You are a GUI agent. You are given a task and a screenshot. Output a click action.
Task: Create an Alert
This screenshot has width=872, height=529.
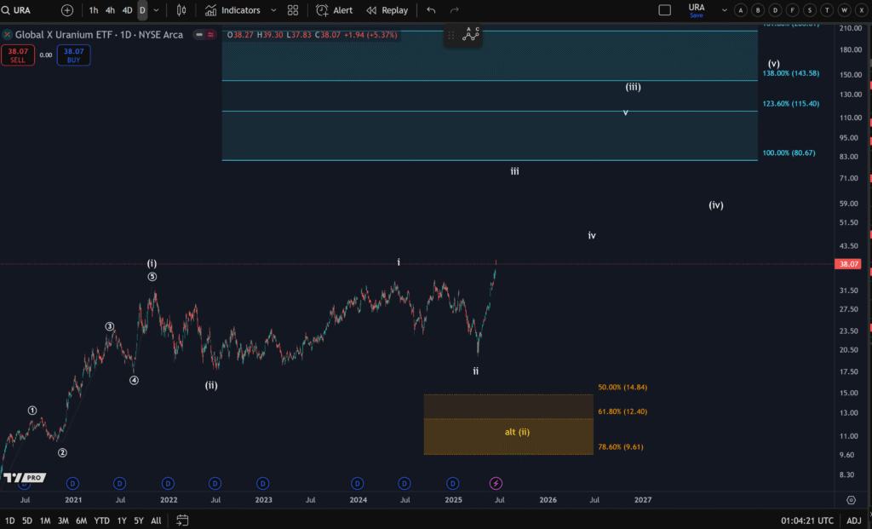click(334, 10)
